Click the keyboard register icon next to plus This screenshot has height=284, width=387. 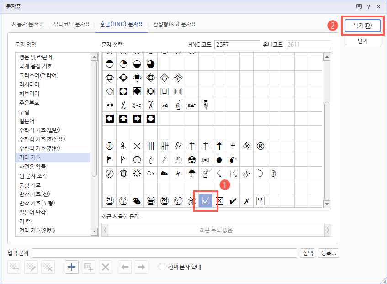tap(88, 267)
